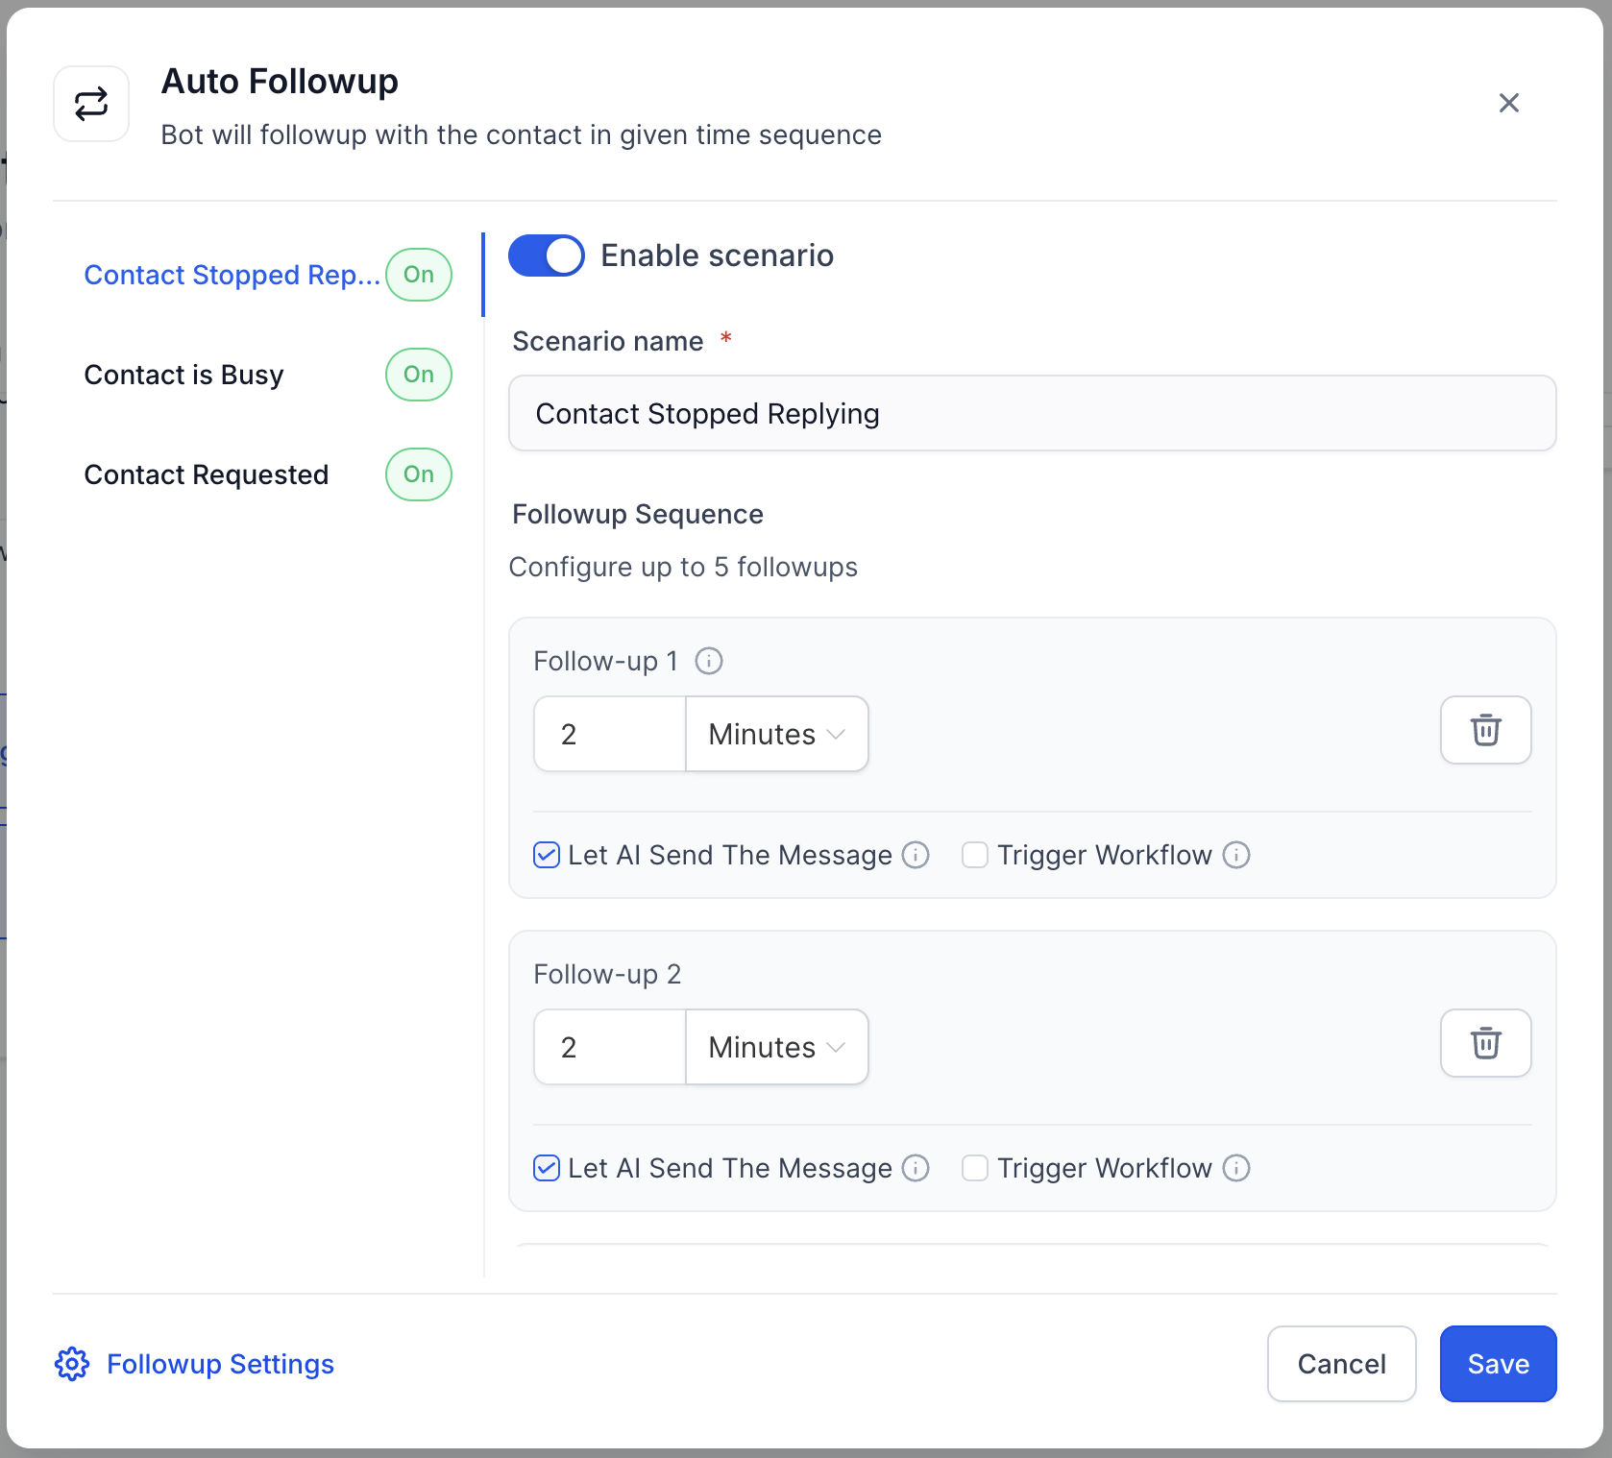The height and width of the screenshot is (1458, 1612).
Task: Save the followup configuration
Action: 1497,1363
